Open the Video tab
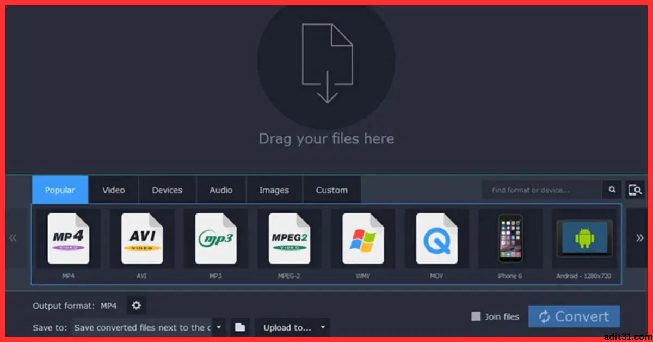Screen dimensions: 653x342 pyautogui.click(x=113, y=190)
